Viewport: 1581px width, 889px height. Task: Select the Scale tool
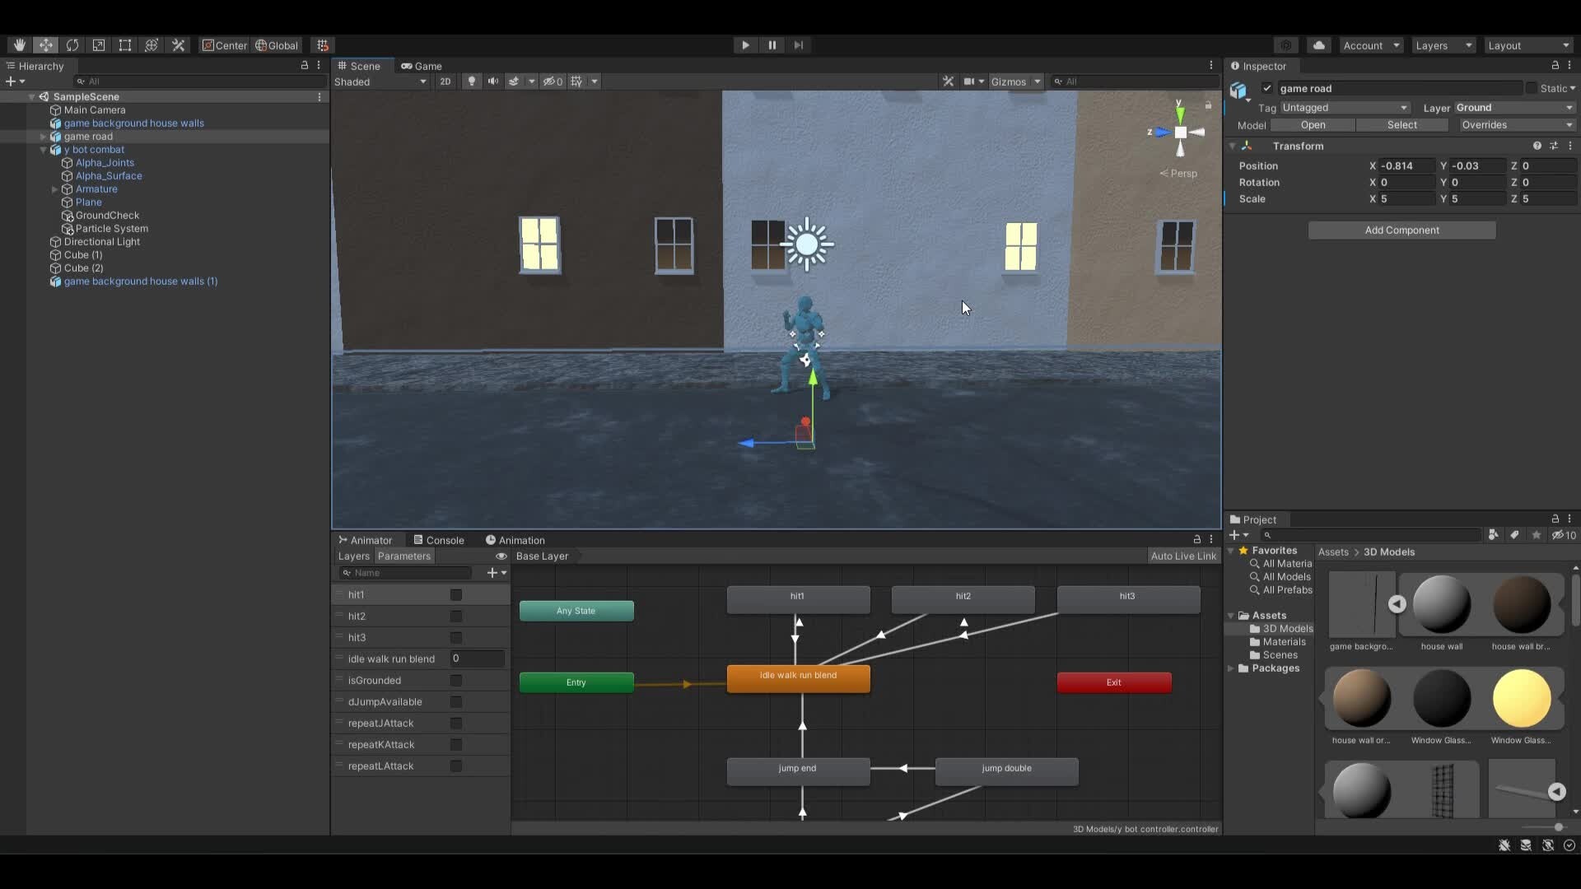[99, 45]
